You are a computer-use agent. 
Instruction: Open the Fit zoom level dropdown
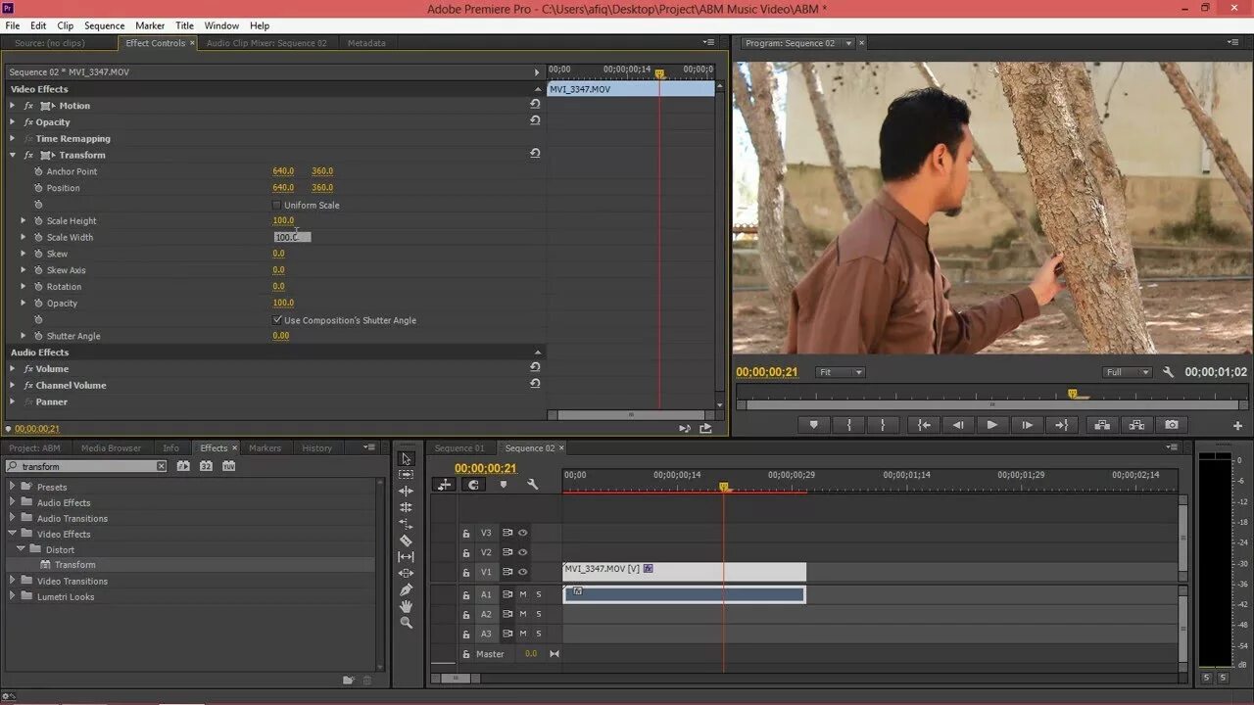pyautogui.click(x=841, y=372)
